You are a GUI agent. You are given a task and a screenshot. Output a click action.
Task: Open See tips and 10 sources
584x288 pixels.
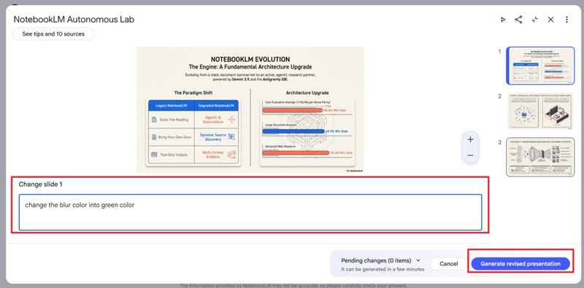[53, 34]
